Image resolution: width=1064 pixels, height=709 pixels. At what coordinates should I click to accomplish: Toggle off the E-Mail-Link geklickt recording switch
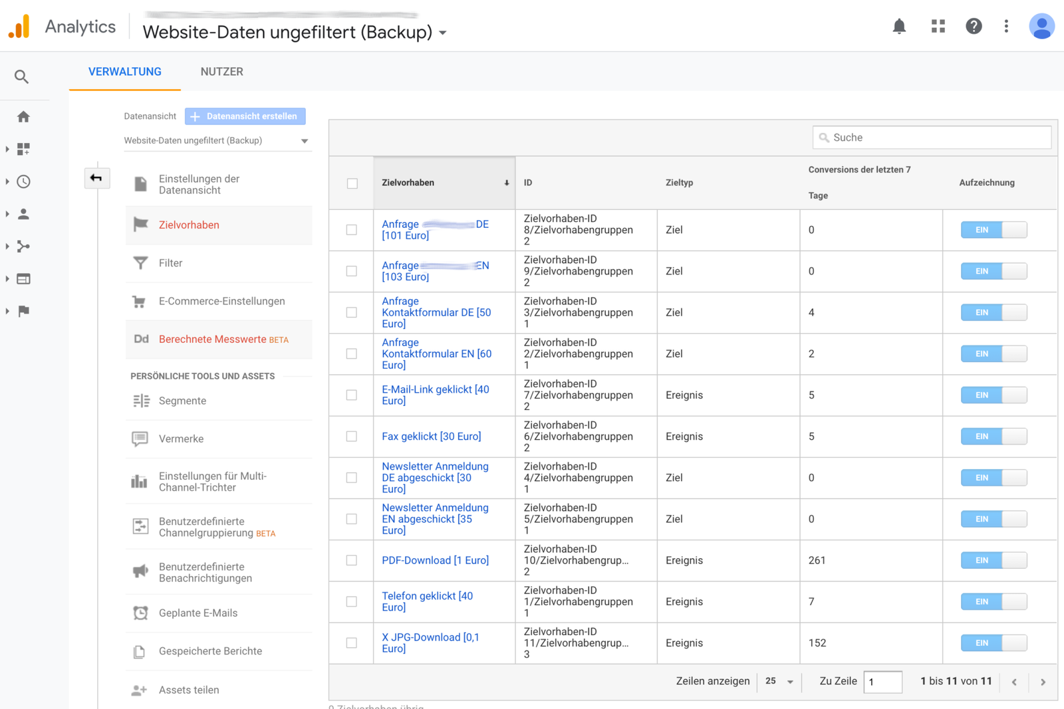pos(994,395)
